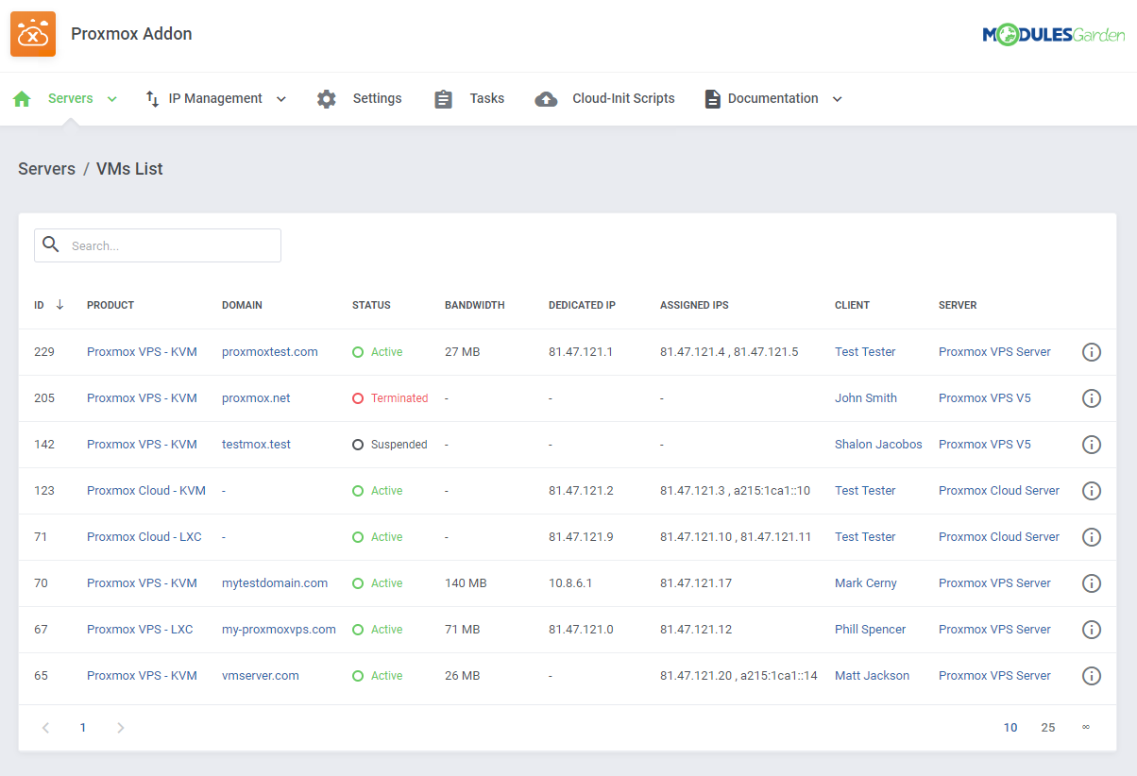The height and width of the screenshot is (776, 1137).
Task: Click dedicated IP 10.8.6.1
Action: coord(570,583)
